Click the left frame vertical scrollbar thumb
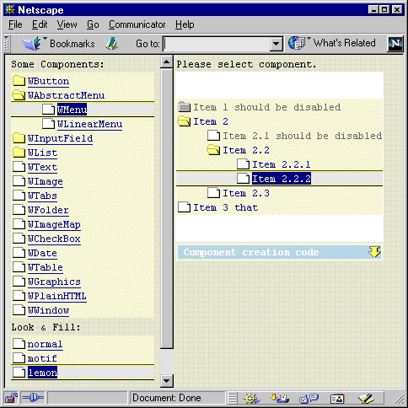 point(167,208)
